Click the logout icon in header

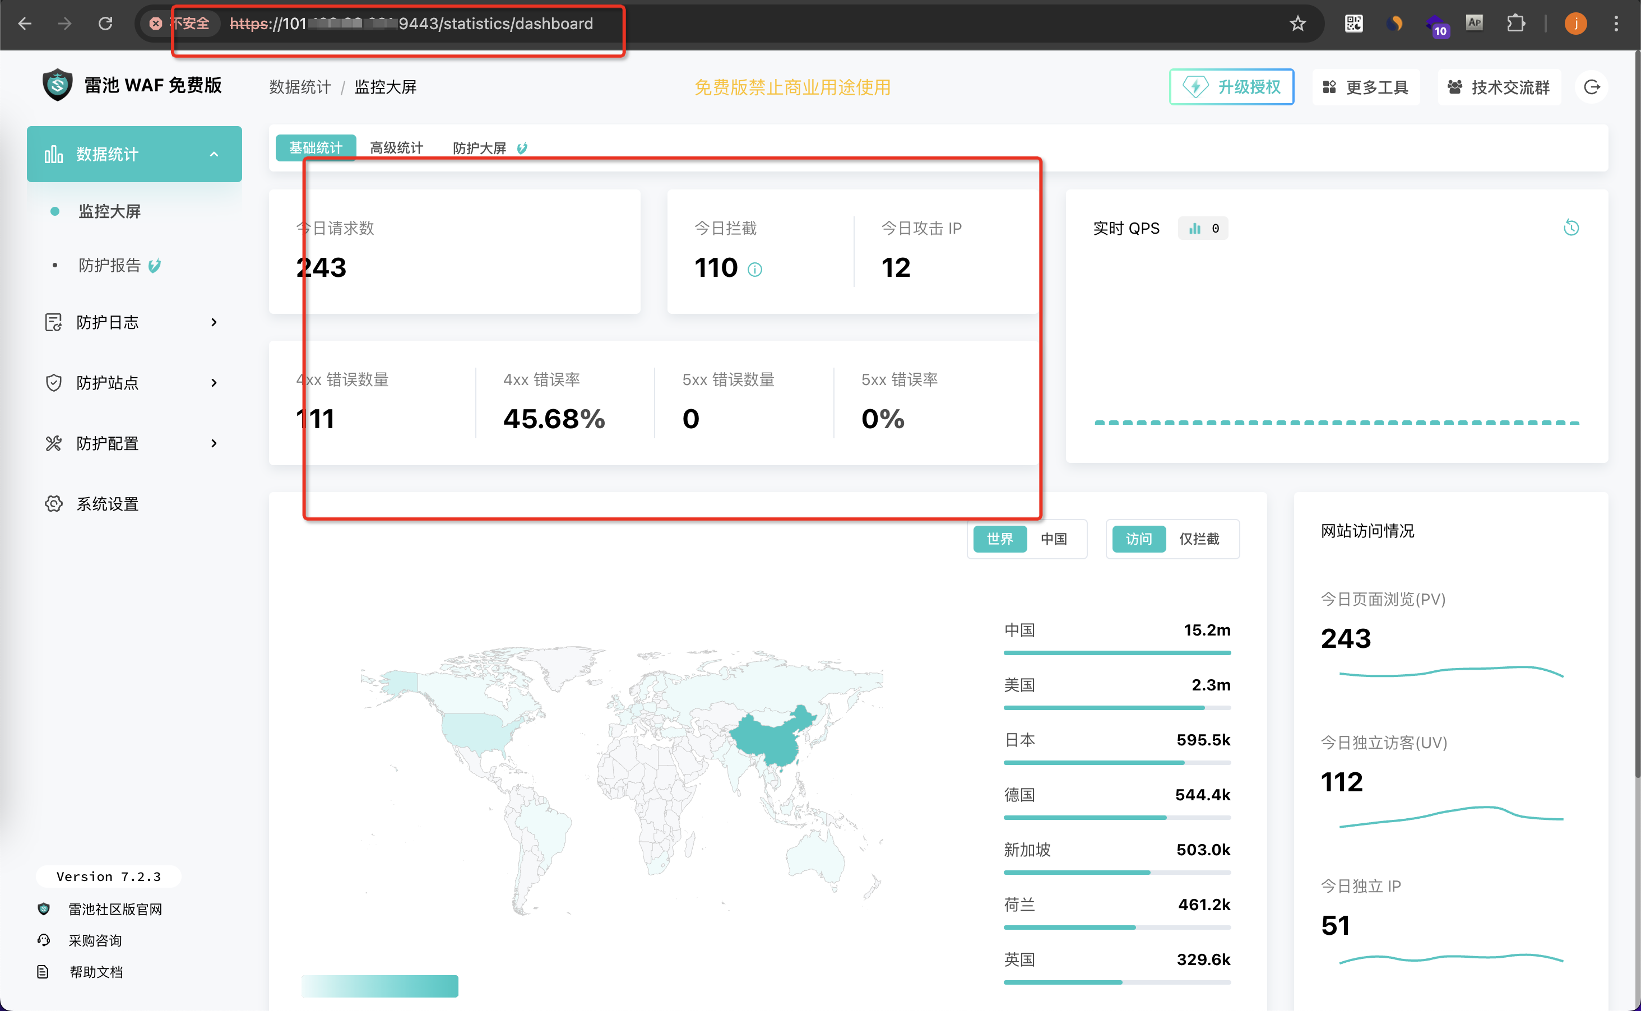[x=1592, y=87]
